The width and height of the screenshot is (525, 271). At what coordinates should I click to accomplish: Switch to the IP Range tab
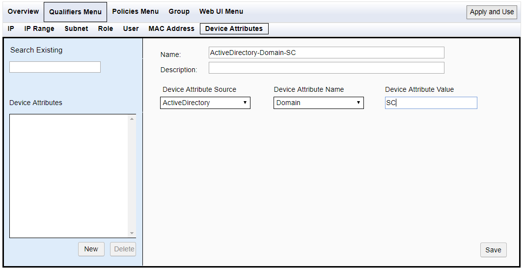pos(39,29)
